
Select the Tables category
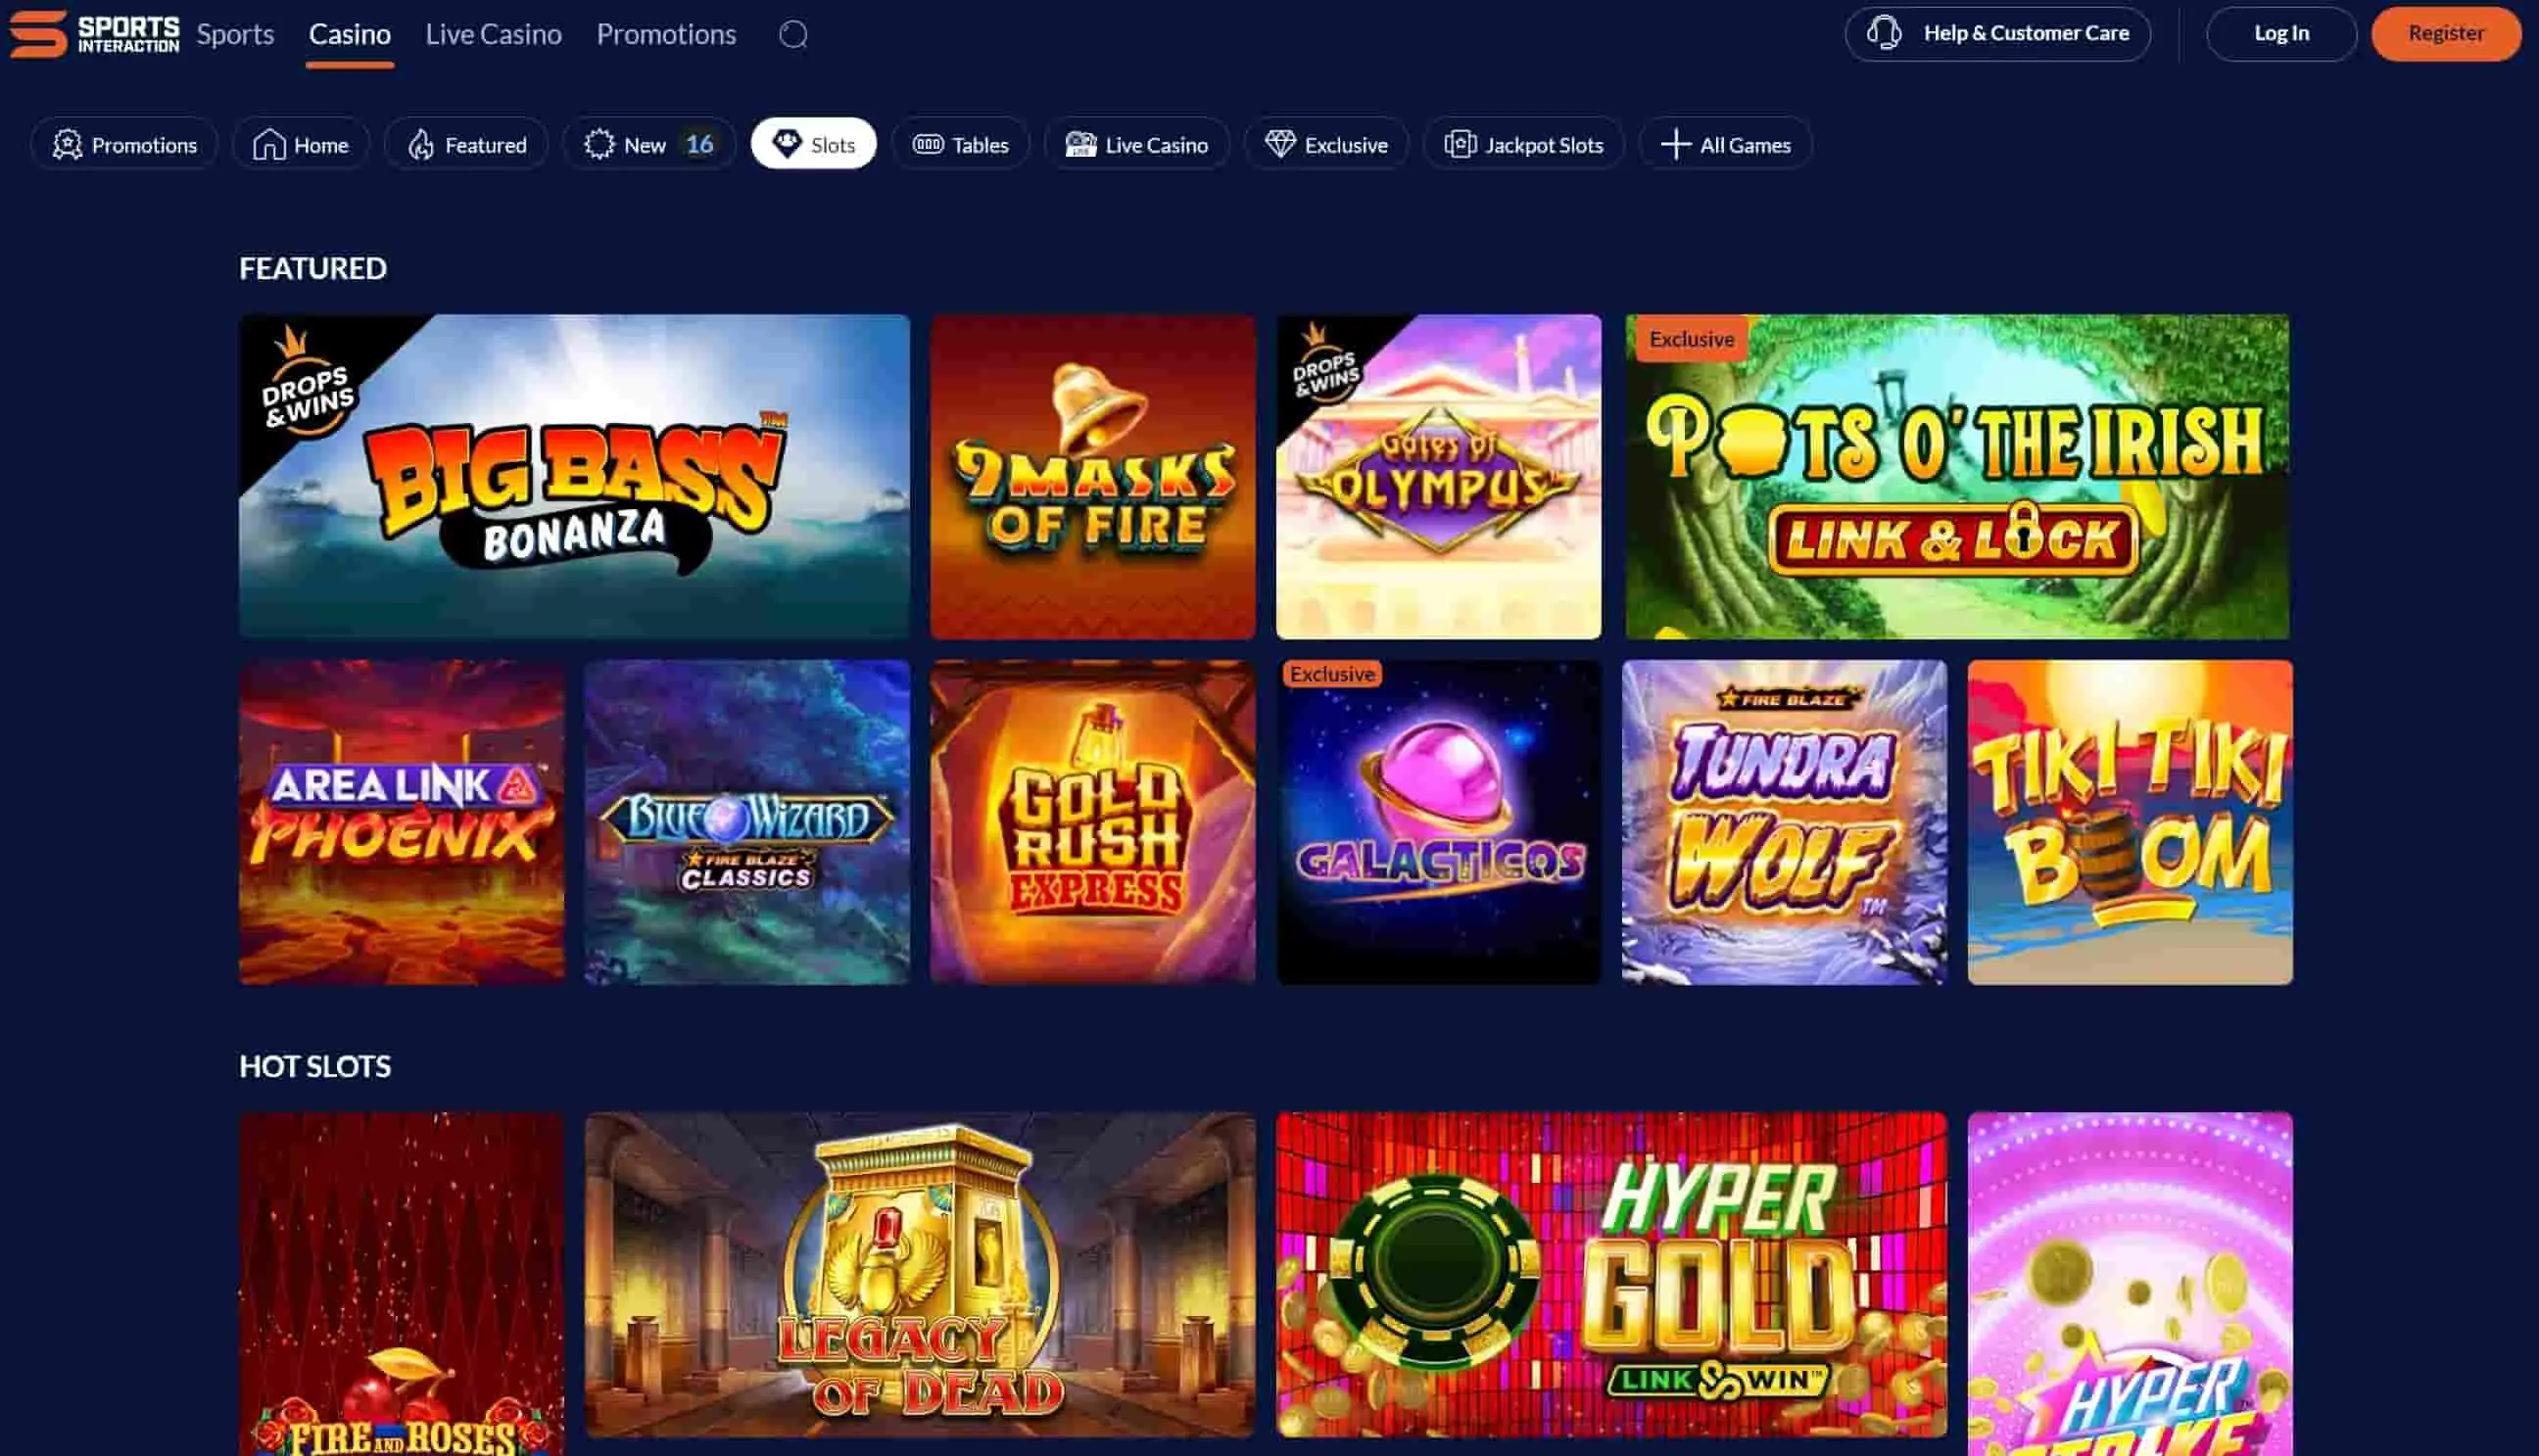pyautogui.click(x=960, y=145)
